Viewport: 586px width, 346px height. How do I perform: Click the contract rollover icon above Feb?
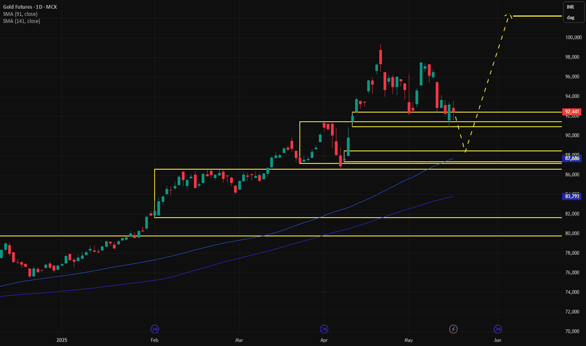pos(155,329)
